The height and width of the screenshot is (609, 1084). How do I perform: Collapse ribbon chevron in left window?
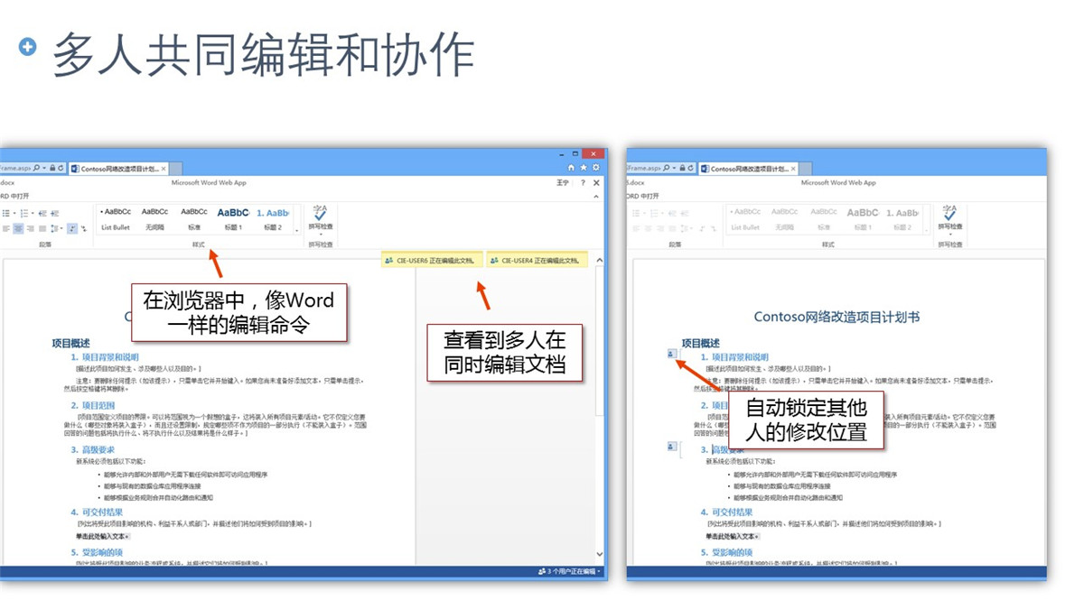click(x=596, y=196)
